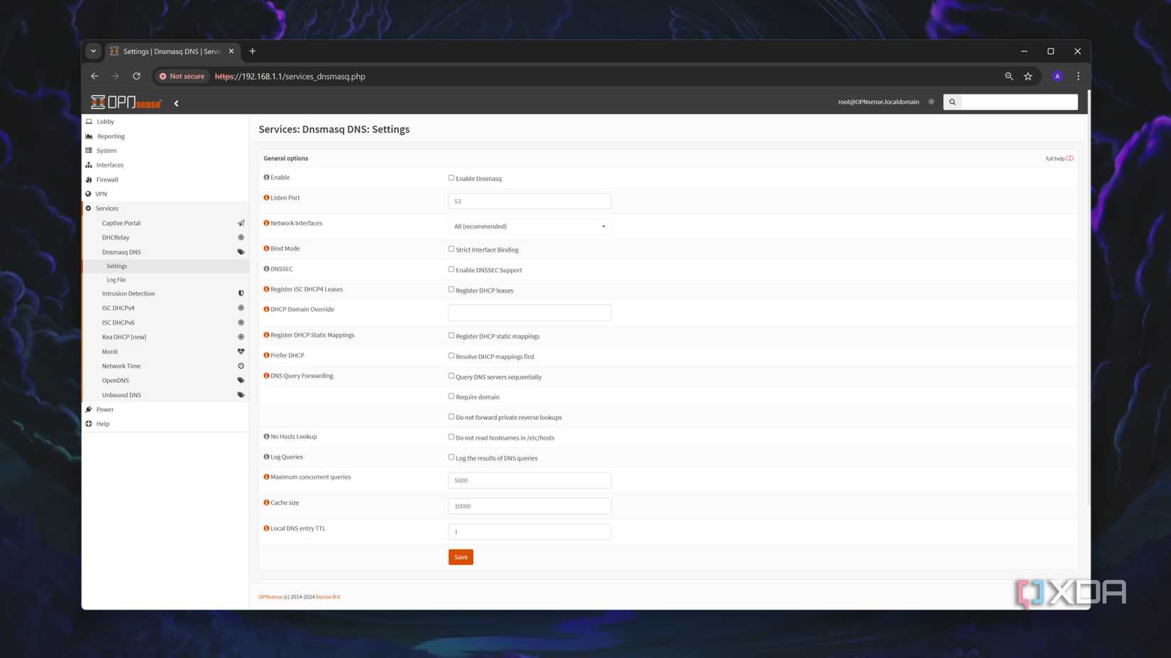Open the full help toggle icon
Screen dimensions: 1171x658
[x=1070, y=158]
